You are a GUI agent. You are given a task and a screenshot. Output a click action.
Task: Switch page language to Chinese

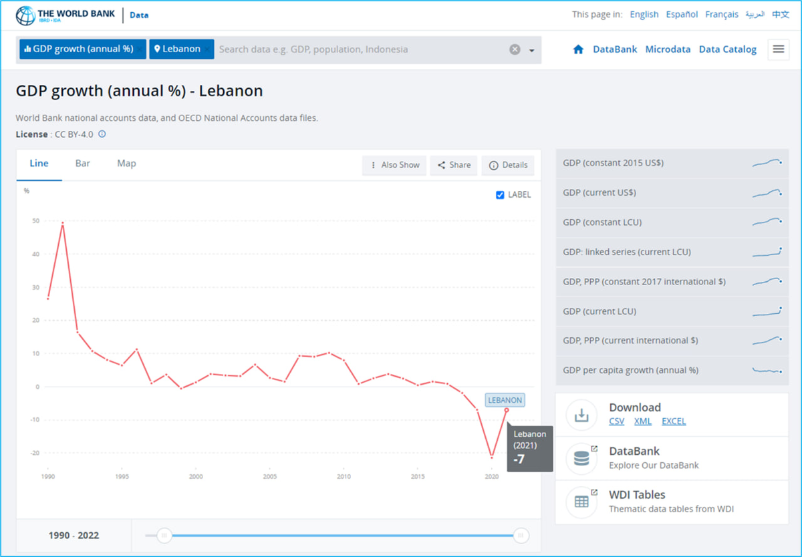pyautogui.click(x=781, y=15)
